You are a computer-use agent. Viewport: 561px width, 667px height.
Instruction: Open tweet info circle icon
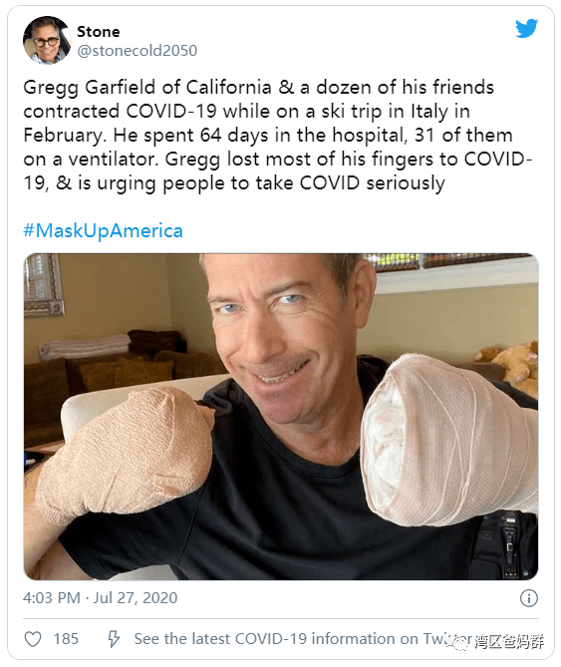[x=529, y=598]
